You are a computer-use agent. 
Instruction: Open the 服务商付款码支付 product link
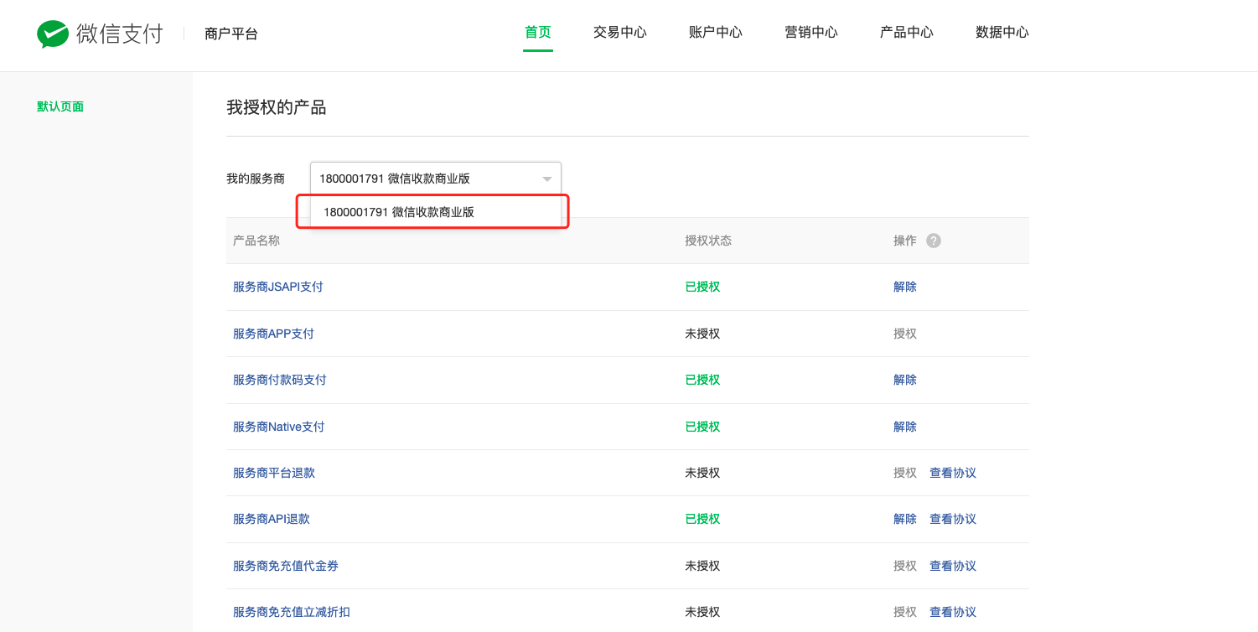pos(280,380)
